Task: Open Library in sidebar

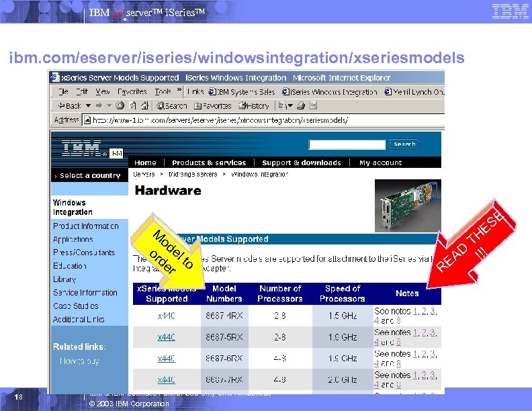Action: point(64,279)
